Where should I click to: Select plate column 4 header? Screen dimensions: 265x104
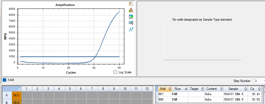[59, 89]
